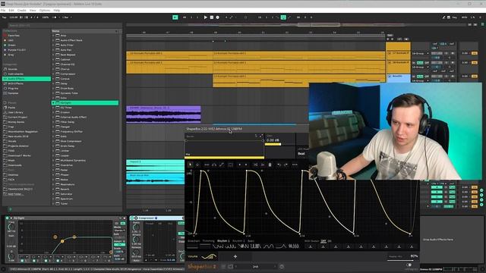Screen dimensions: 486x273
Task: Click the ShaperBox help question icon
Action: click(282, 266)
